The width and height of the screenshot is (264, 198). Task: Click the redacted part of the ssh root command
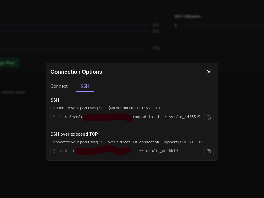103,151
